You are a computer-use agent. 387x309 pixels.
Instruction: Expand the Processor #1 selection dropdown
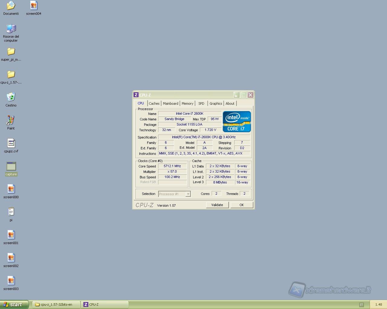(x=188, y=194)
